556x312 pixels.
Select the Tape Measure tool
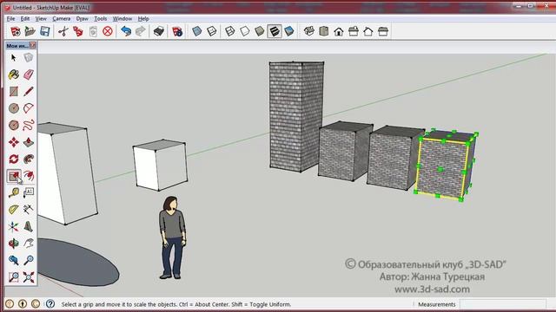14,192
